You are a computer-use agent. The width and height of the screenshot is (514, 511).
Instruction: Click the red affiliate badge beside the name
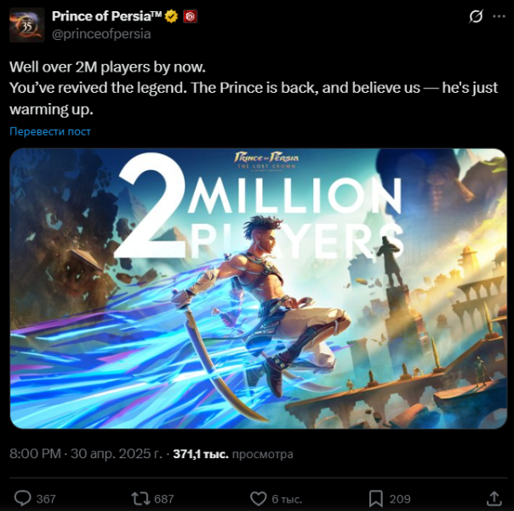pos(190,17)
